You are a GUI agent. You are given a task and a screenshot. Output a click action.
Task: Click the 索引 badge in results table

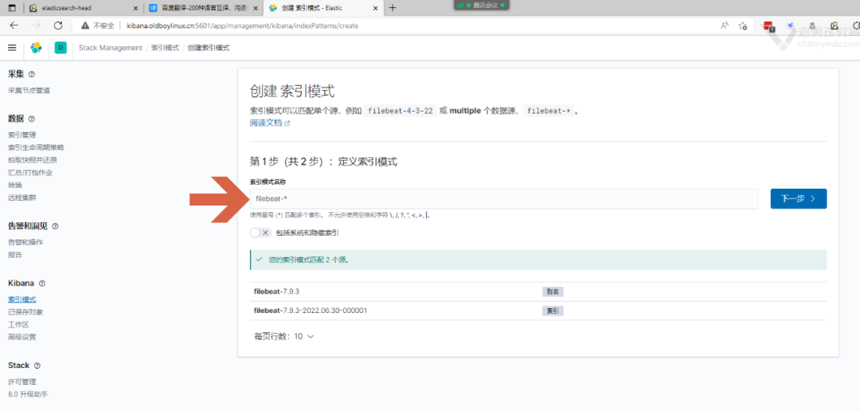point(553,311)
